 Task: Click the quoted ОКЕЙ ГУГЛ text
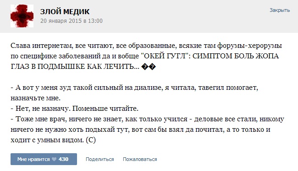[x=166, y=56]
